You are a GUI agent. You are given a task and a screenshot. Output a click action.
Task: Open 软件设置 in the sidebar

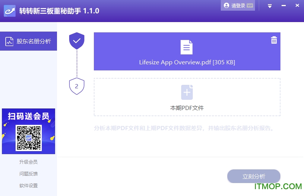pos(28,185)
